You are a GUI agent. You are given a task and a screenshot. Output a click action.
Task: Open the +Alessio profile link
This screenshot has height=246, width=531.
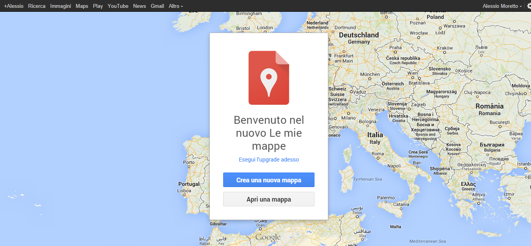tap(14, 6)
